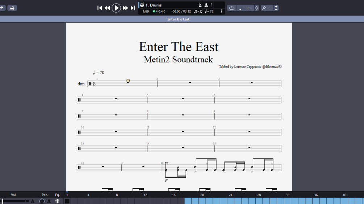Image resolution: width=364 pixels, height=204 pixels.
Task: Start playback with the play button
Action: (x=116, y=8)
